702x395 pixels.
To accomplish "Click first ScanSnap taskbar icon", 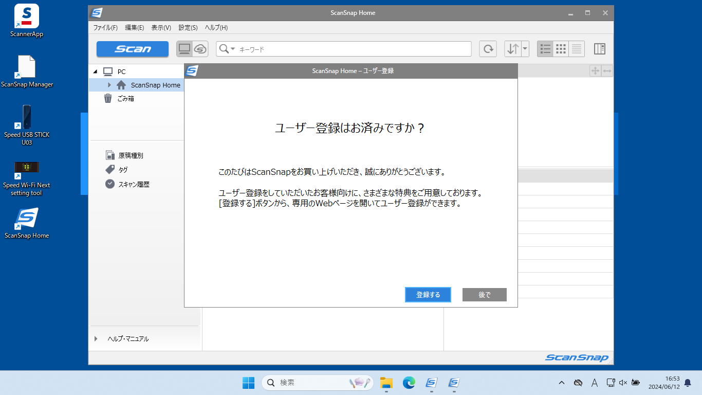I will [431, 383].
